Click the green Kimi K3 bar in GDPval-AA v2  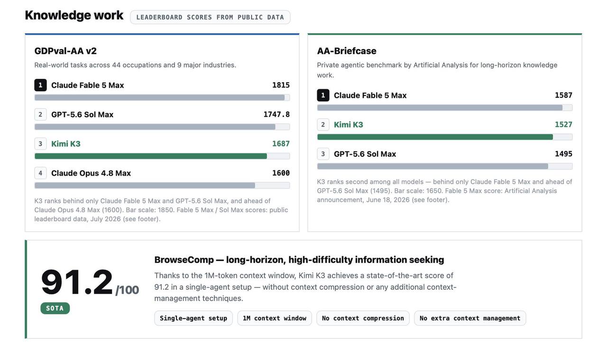(151, 156)
